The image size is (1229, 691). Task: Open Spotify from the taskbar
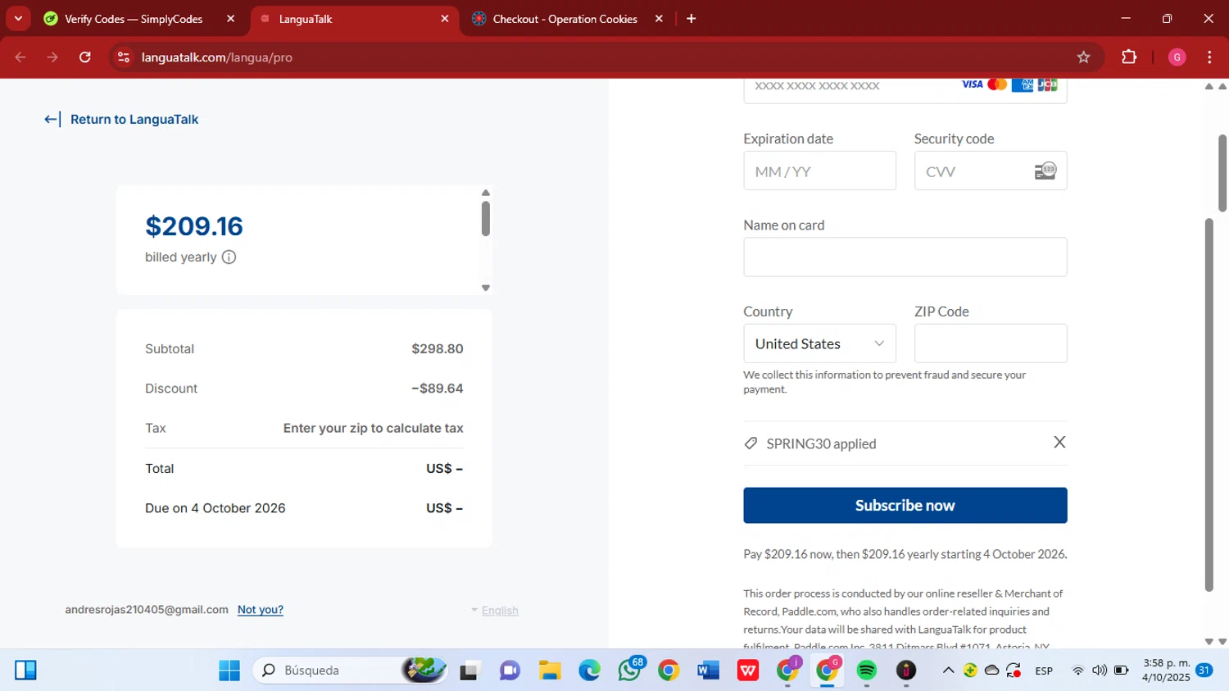[867, 671]
